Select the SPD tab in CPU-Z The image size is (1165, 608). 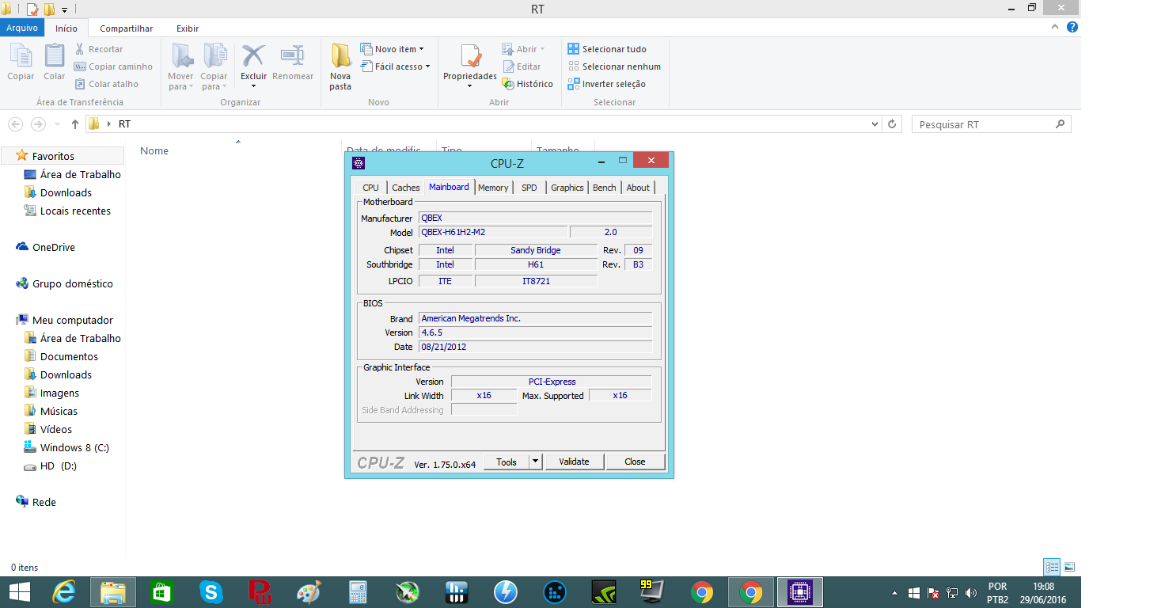pos(529,188)
